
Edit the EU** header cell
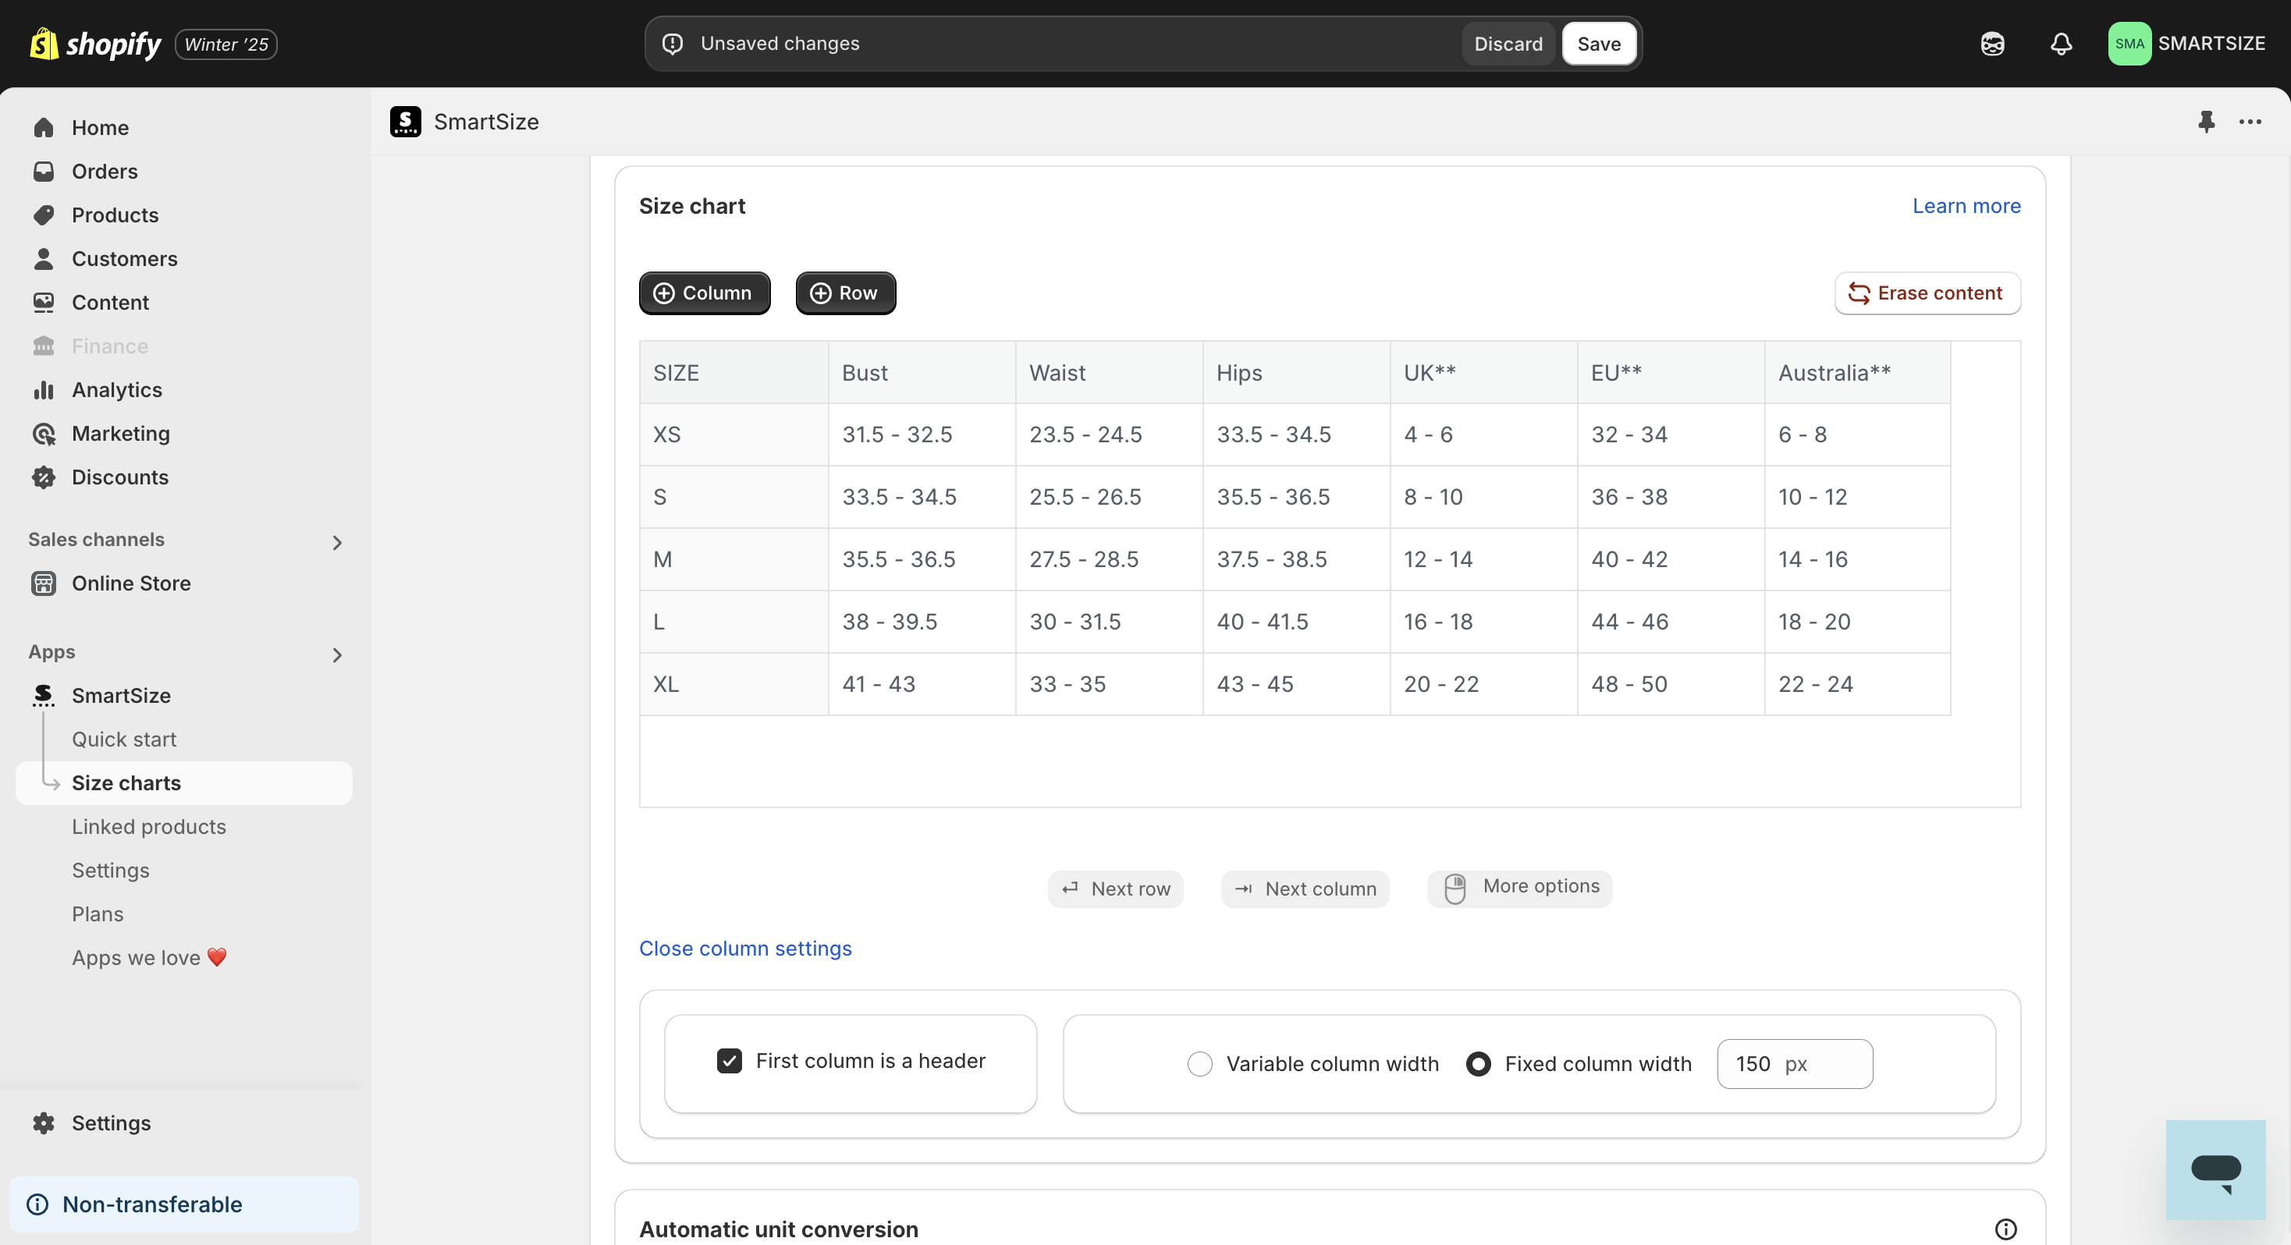tap(1671, 373)
